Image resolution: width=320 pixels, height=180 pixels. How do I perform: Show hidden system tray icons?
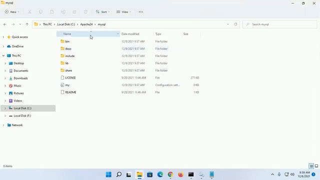coord(272,174)
